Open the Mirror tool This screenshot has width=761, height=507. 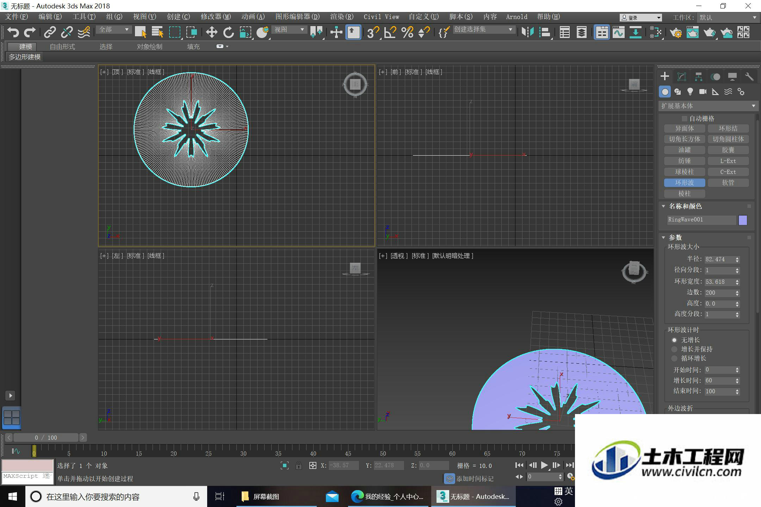pyautogui.click(x=527, y=32)
